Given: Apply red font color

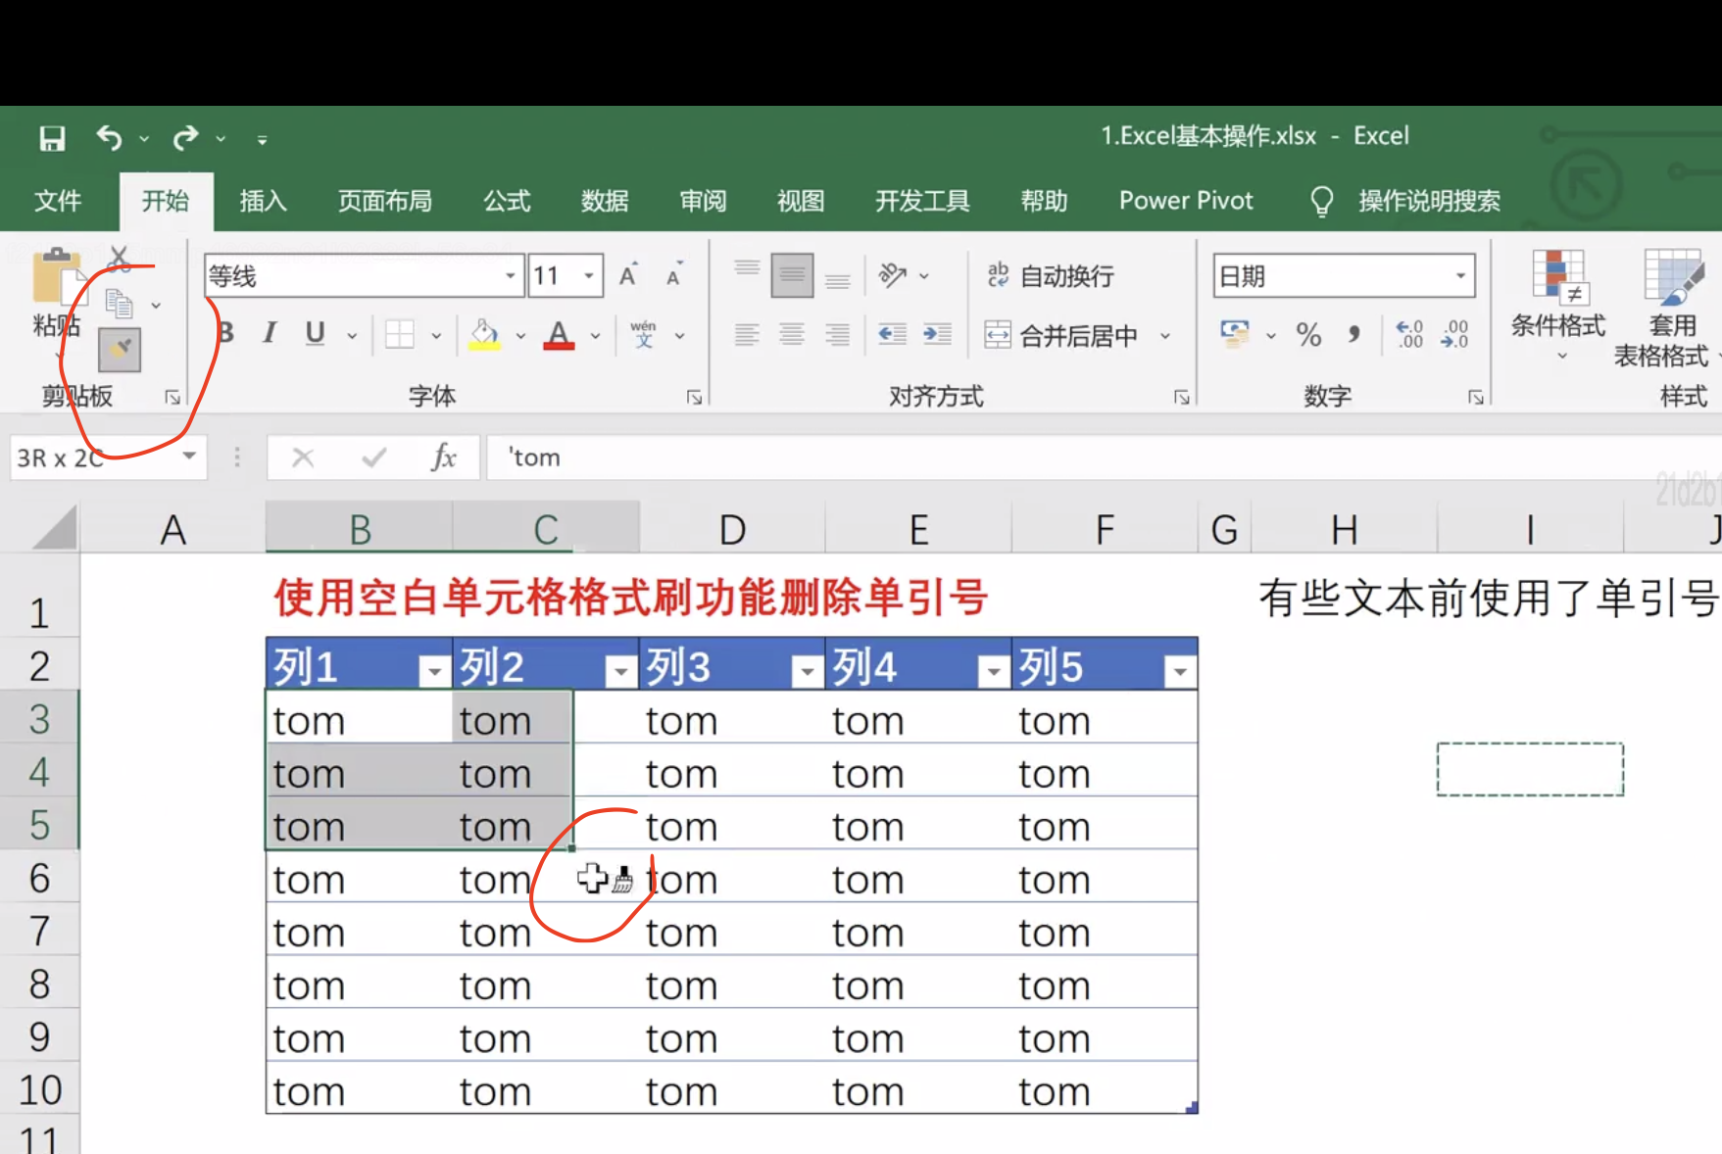Looking at the screenshot, I should pyautogui.click(x=559, y=334).
